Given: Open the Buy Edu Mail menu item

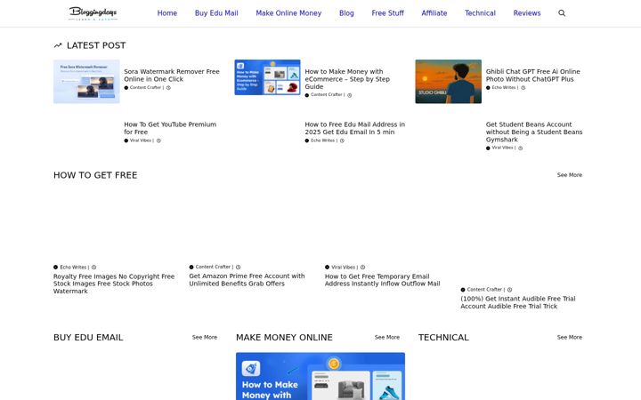Looking at the screenshot, I should (216, 13).
